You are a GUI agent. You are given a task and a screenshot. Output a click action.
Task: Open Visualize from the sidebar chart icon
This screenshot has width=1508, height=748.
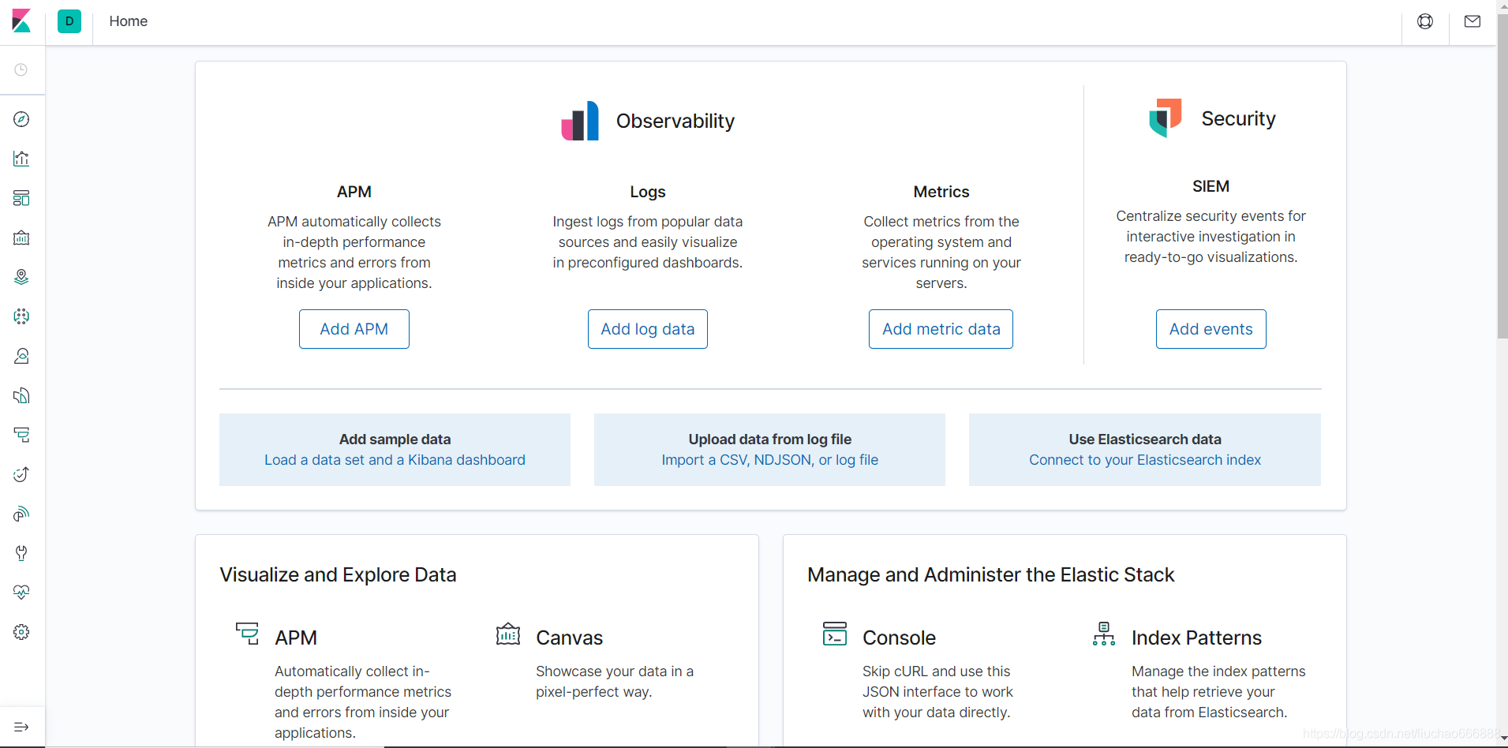[21, 159]
